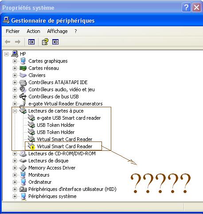203x214 pixels.
Task: Click the HP computer root icon
Action: 15,54
